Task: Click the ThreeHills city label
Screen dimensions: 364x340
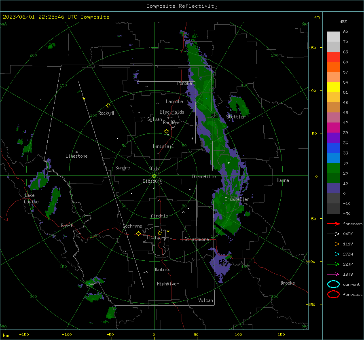Action: click(x=203, y=177)
